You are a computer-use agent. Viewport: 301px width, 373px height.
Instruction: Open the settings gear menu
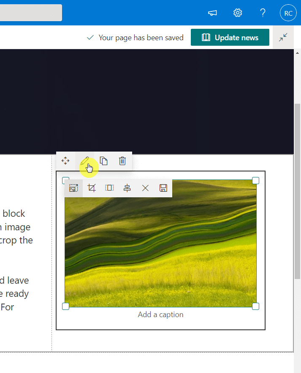point(237,13)
